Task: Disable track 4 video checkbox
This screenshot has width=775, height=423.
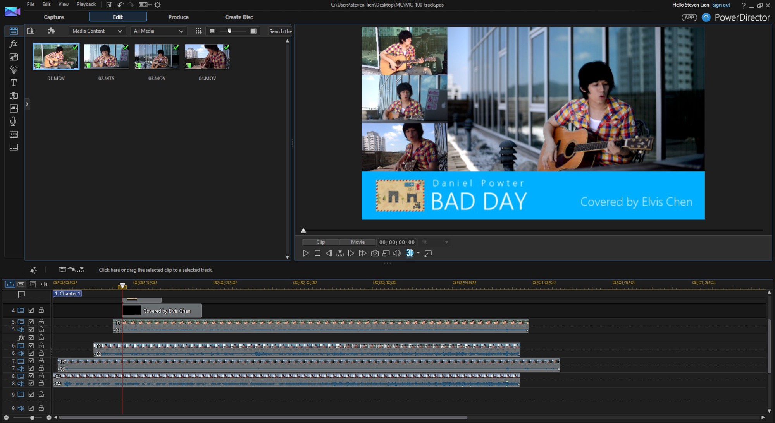Action: point(31,310)
